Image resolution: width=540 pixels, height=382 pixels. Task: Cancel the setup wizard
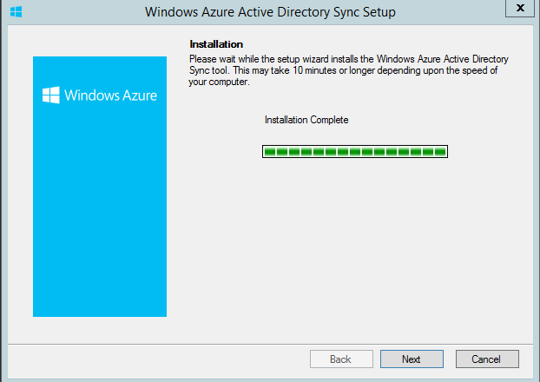[487, 359]
